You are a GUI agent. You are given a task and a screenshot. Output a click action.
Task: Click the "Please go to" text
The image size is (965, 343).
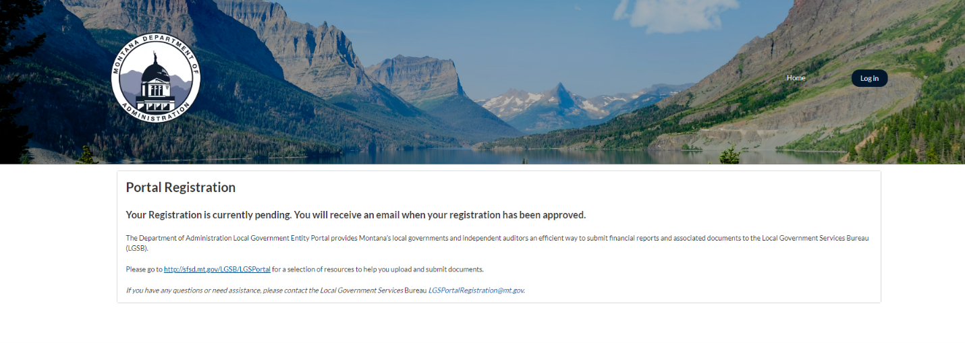point(144,269)
